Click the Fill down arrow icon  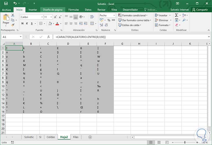pos(177,20)
